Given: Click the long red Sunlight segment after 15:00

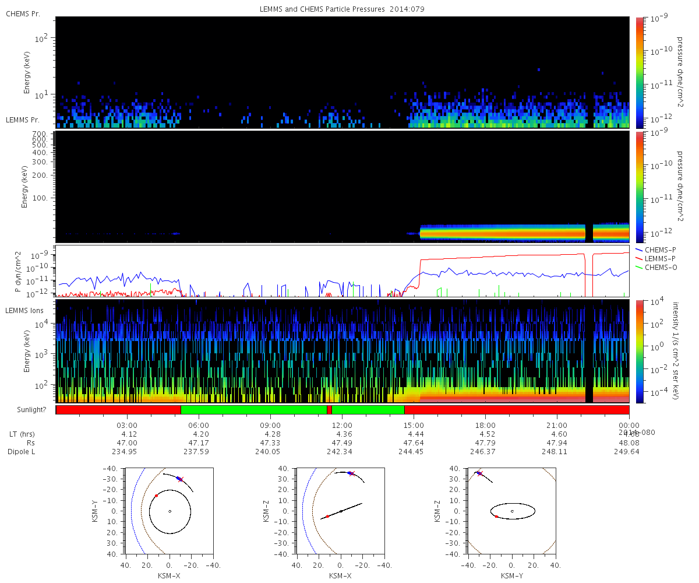Looking at the screenshot, I should pos(516,410).
